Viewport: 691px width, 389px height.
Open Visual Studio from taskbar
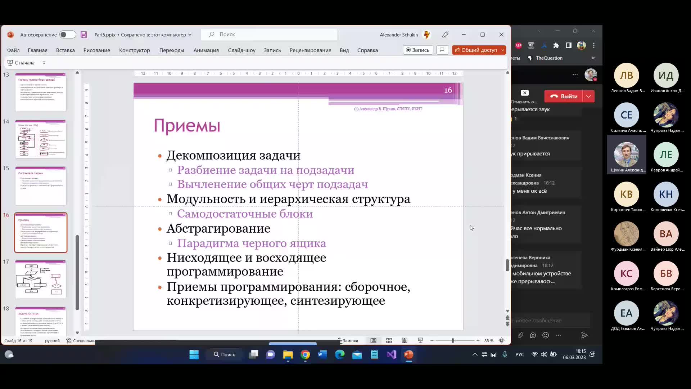[x=392, y=355]
